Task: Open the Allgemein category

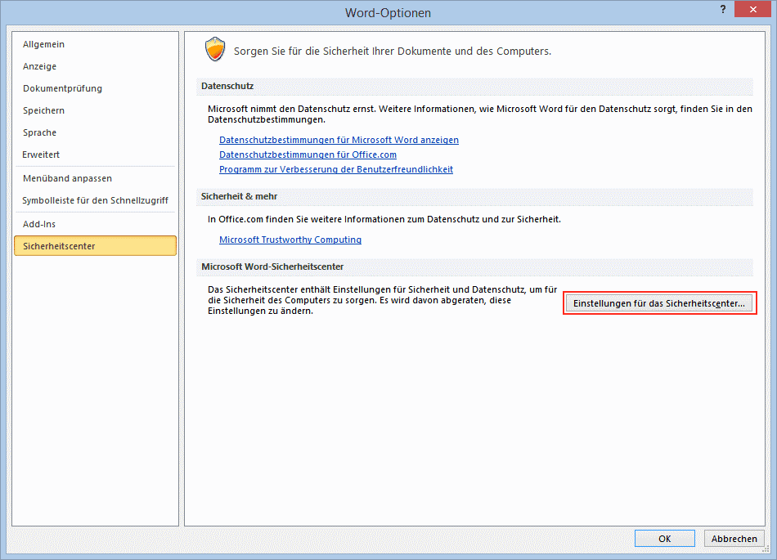Action: tap(43, 44)
